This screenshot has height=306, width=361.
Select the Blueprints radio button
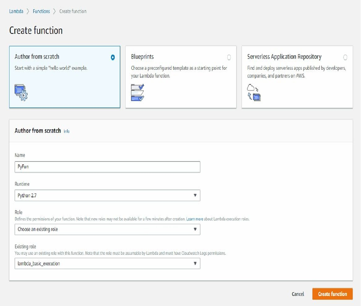(229, 57)
